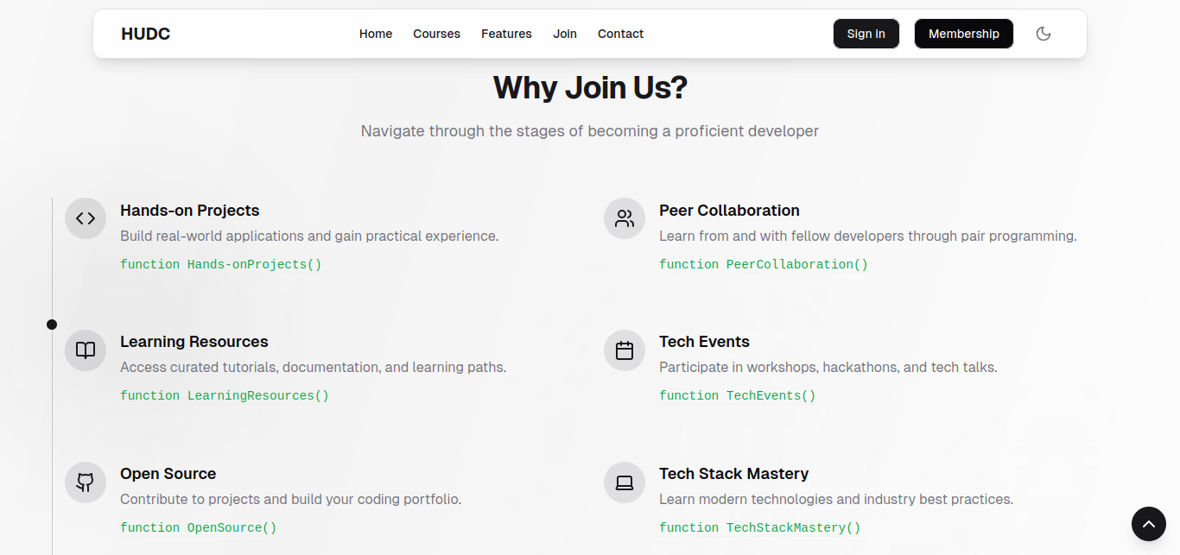The height and width of the screenshot is (555, 1180).
Task: Click the function TechEvents() code text
Action: pyautogui.click(x=737, y=395)
